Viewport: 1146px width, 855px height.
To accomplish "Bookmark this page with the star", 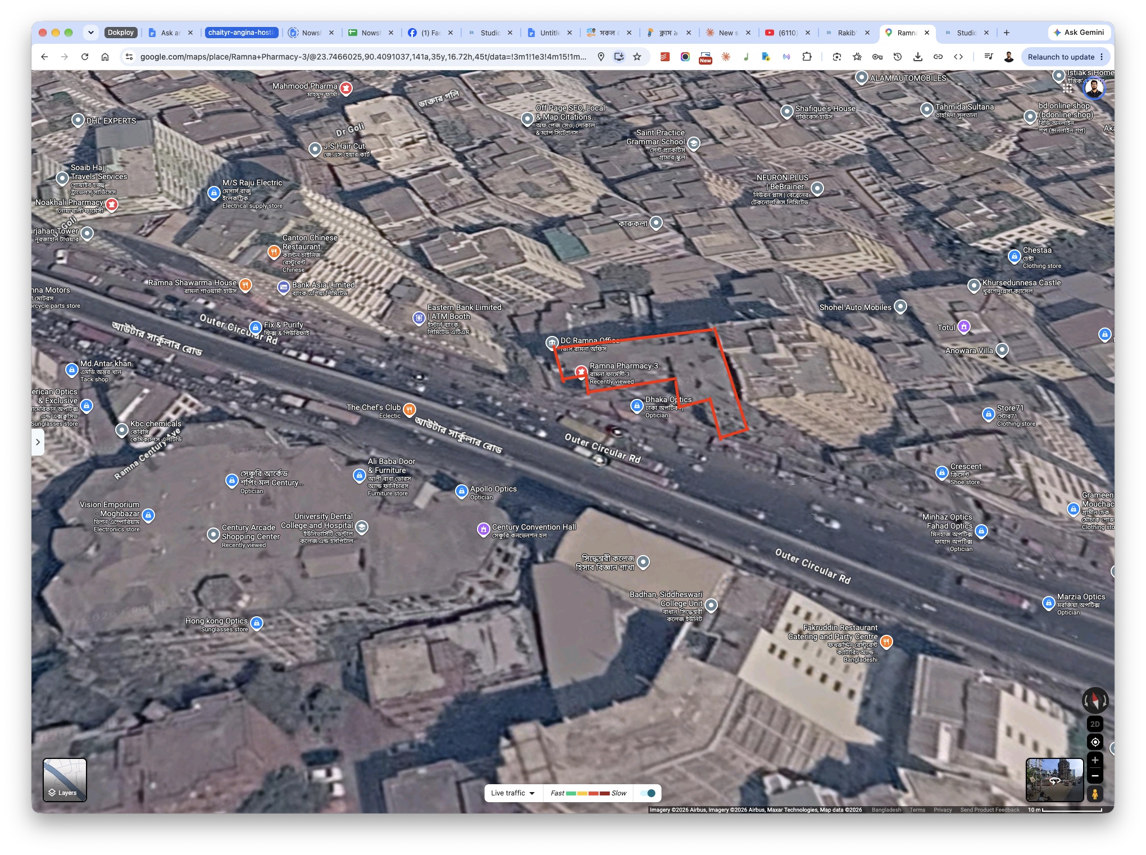I will pyautogui.click(x=637, y=57).
